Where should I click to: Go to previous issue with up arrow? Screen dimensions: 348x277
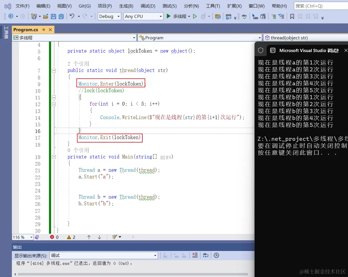click(89, 237)
